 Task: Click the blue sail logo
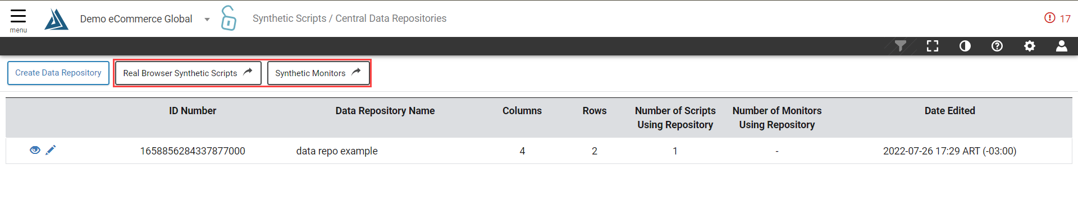(56, 19)
